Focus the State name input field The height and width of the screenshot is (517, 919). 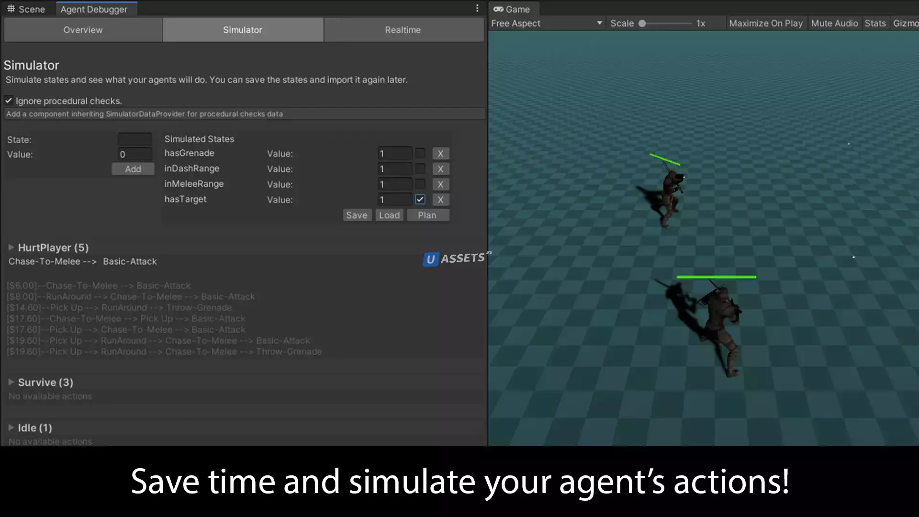coord(134,139)
